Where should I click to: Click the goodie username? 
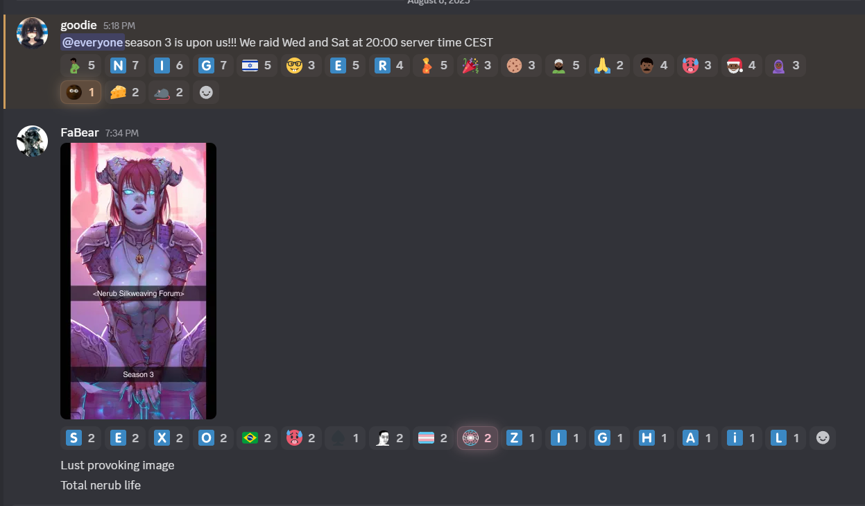(78, 26)
